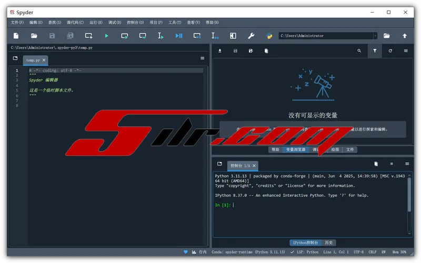Switch to the IPython控制台 bottom tab

point(305,243)
